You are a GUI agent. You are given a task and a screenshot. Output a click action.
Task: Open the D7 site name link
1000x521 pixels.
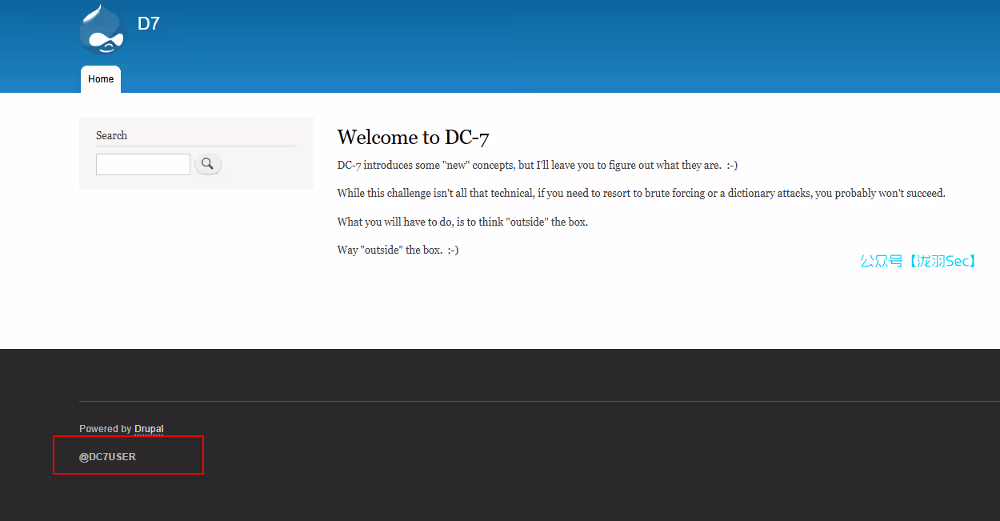click(x=148, y=24)
